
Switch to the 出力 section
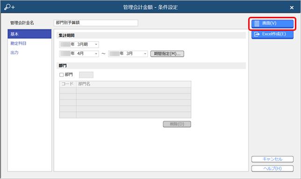pos(14,52)
